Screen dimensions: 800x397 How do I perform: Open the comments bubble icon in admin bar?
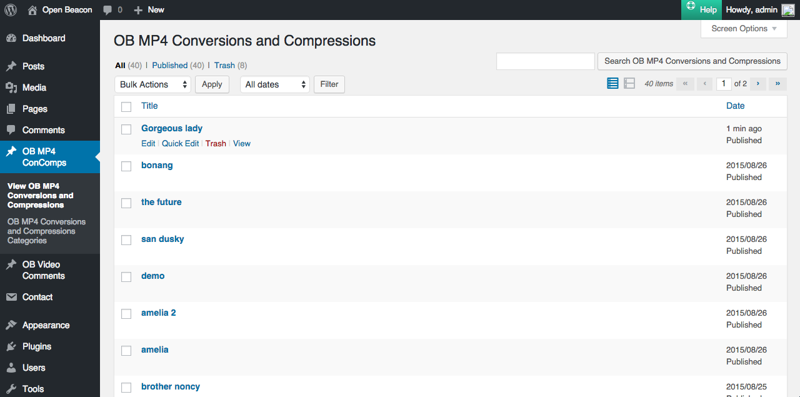[x=108, y=10]
